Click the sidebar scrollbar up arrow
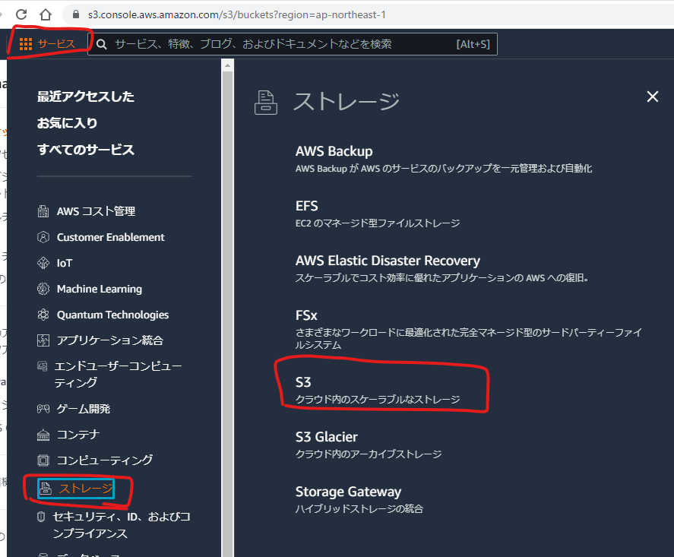Screen dimensions: 674x557 point(227,65)
